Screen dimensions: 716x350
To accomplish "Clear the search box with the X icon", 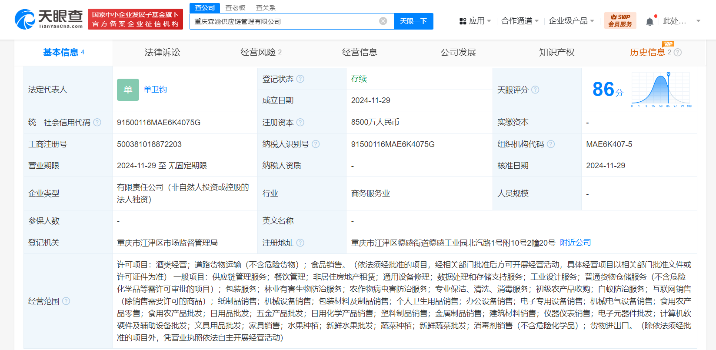I will 383,21.
